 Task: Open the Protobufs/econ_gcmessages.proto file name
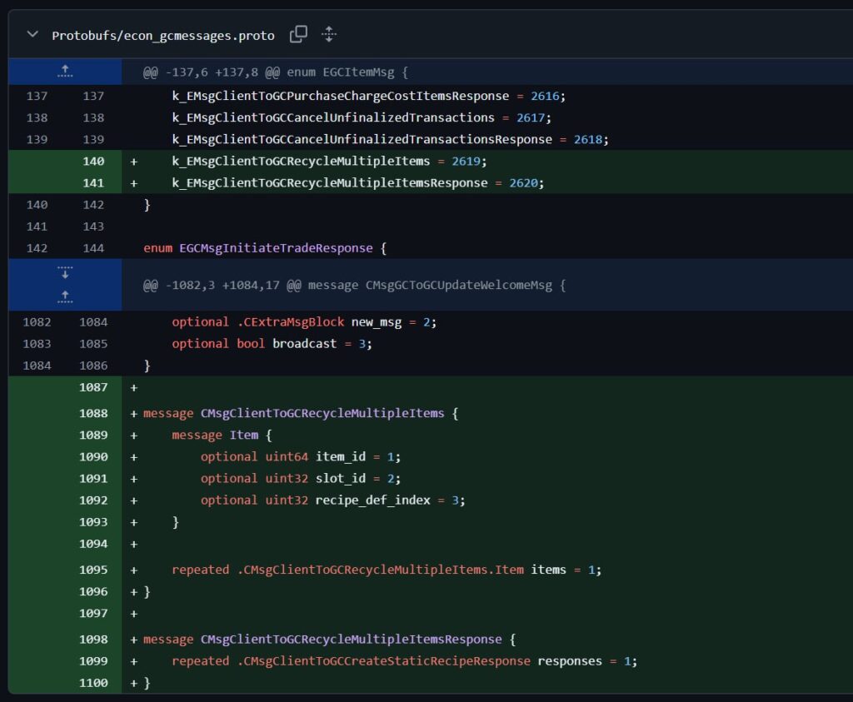click(x=162, y=35)
